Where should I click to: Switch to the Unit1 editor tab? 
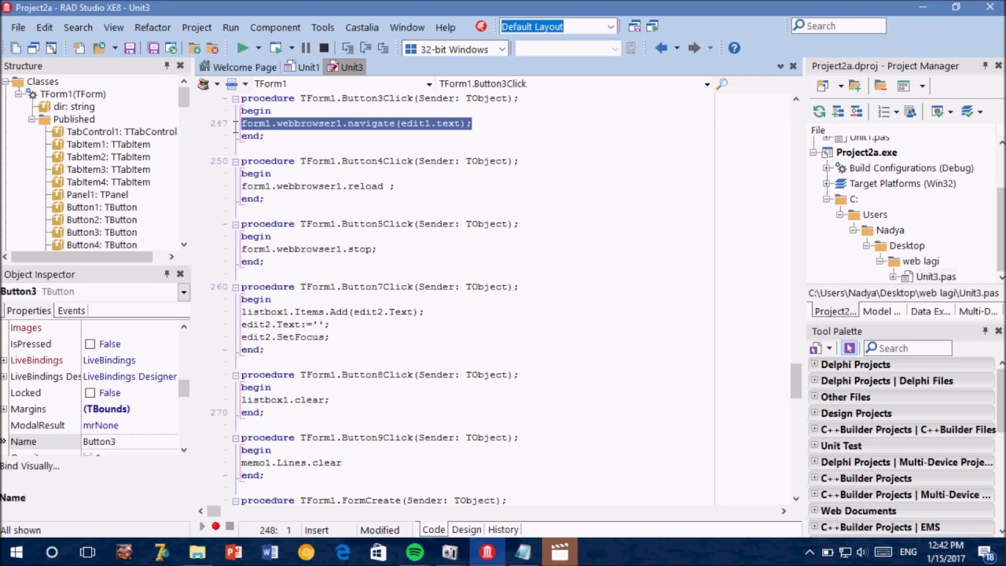click(303, 67)
